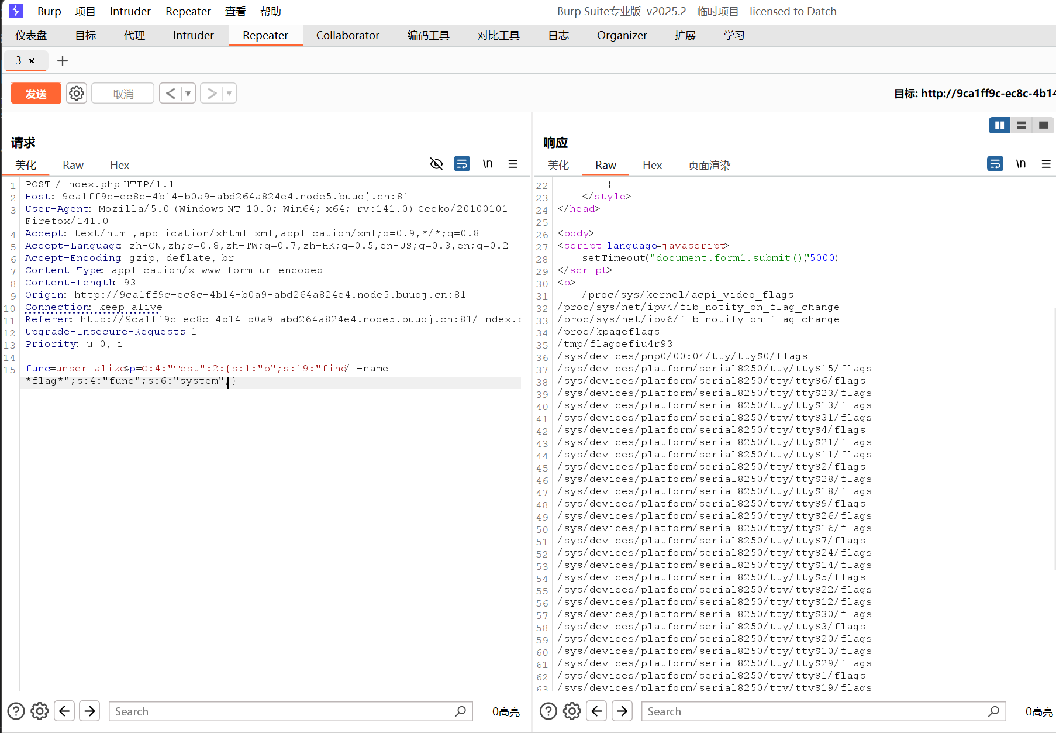Go to next request history arrow

click(212, 93)
